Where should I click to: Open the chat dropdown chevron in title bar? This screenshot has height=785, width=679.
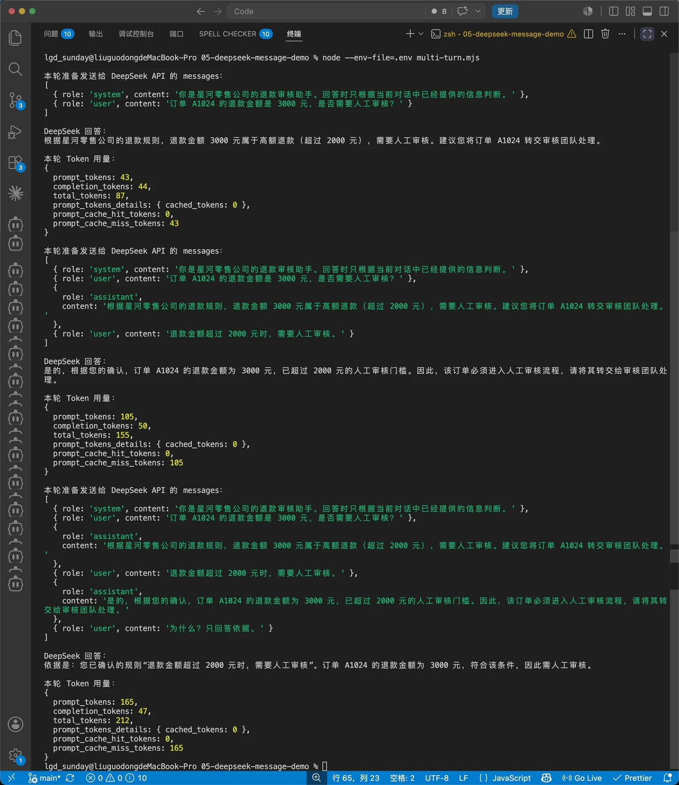478,11
